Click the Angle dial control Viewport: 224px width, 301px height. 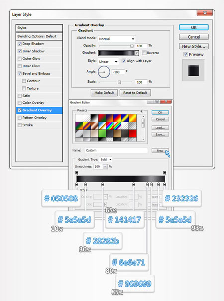[x=104, y=72]
